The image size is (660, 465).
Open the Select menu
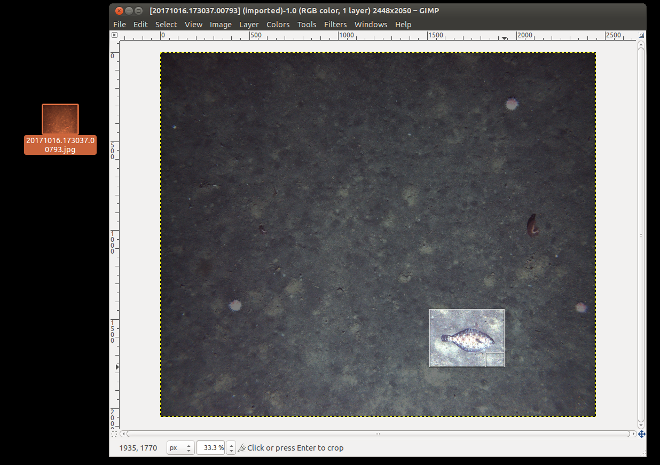pyautogui.click(x=166, y=25)
